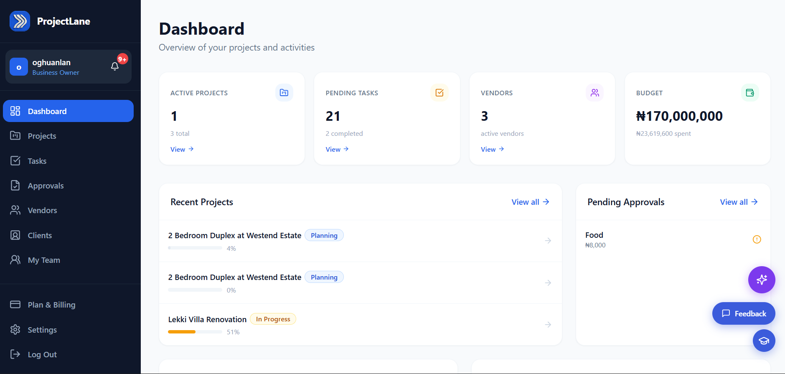This screenshot has height=374, width=785.
Task: Click the Food approval warning icon
Action: (757, 239)
